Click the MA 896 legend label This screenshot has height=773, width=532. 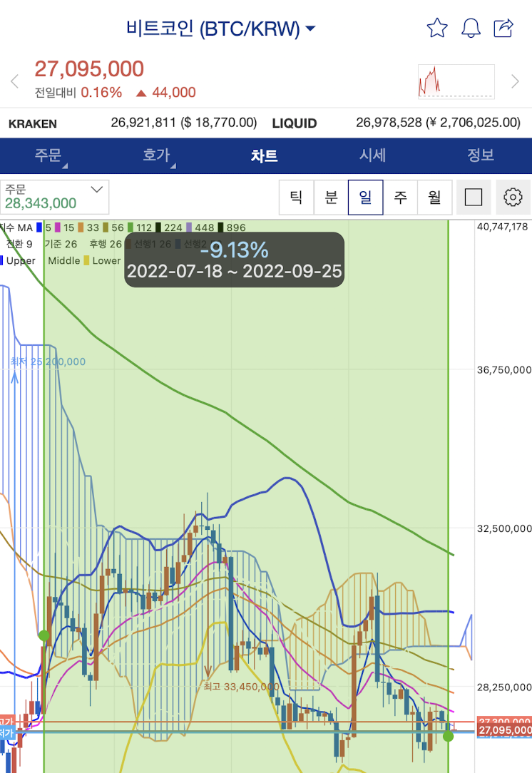235,227
